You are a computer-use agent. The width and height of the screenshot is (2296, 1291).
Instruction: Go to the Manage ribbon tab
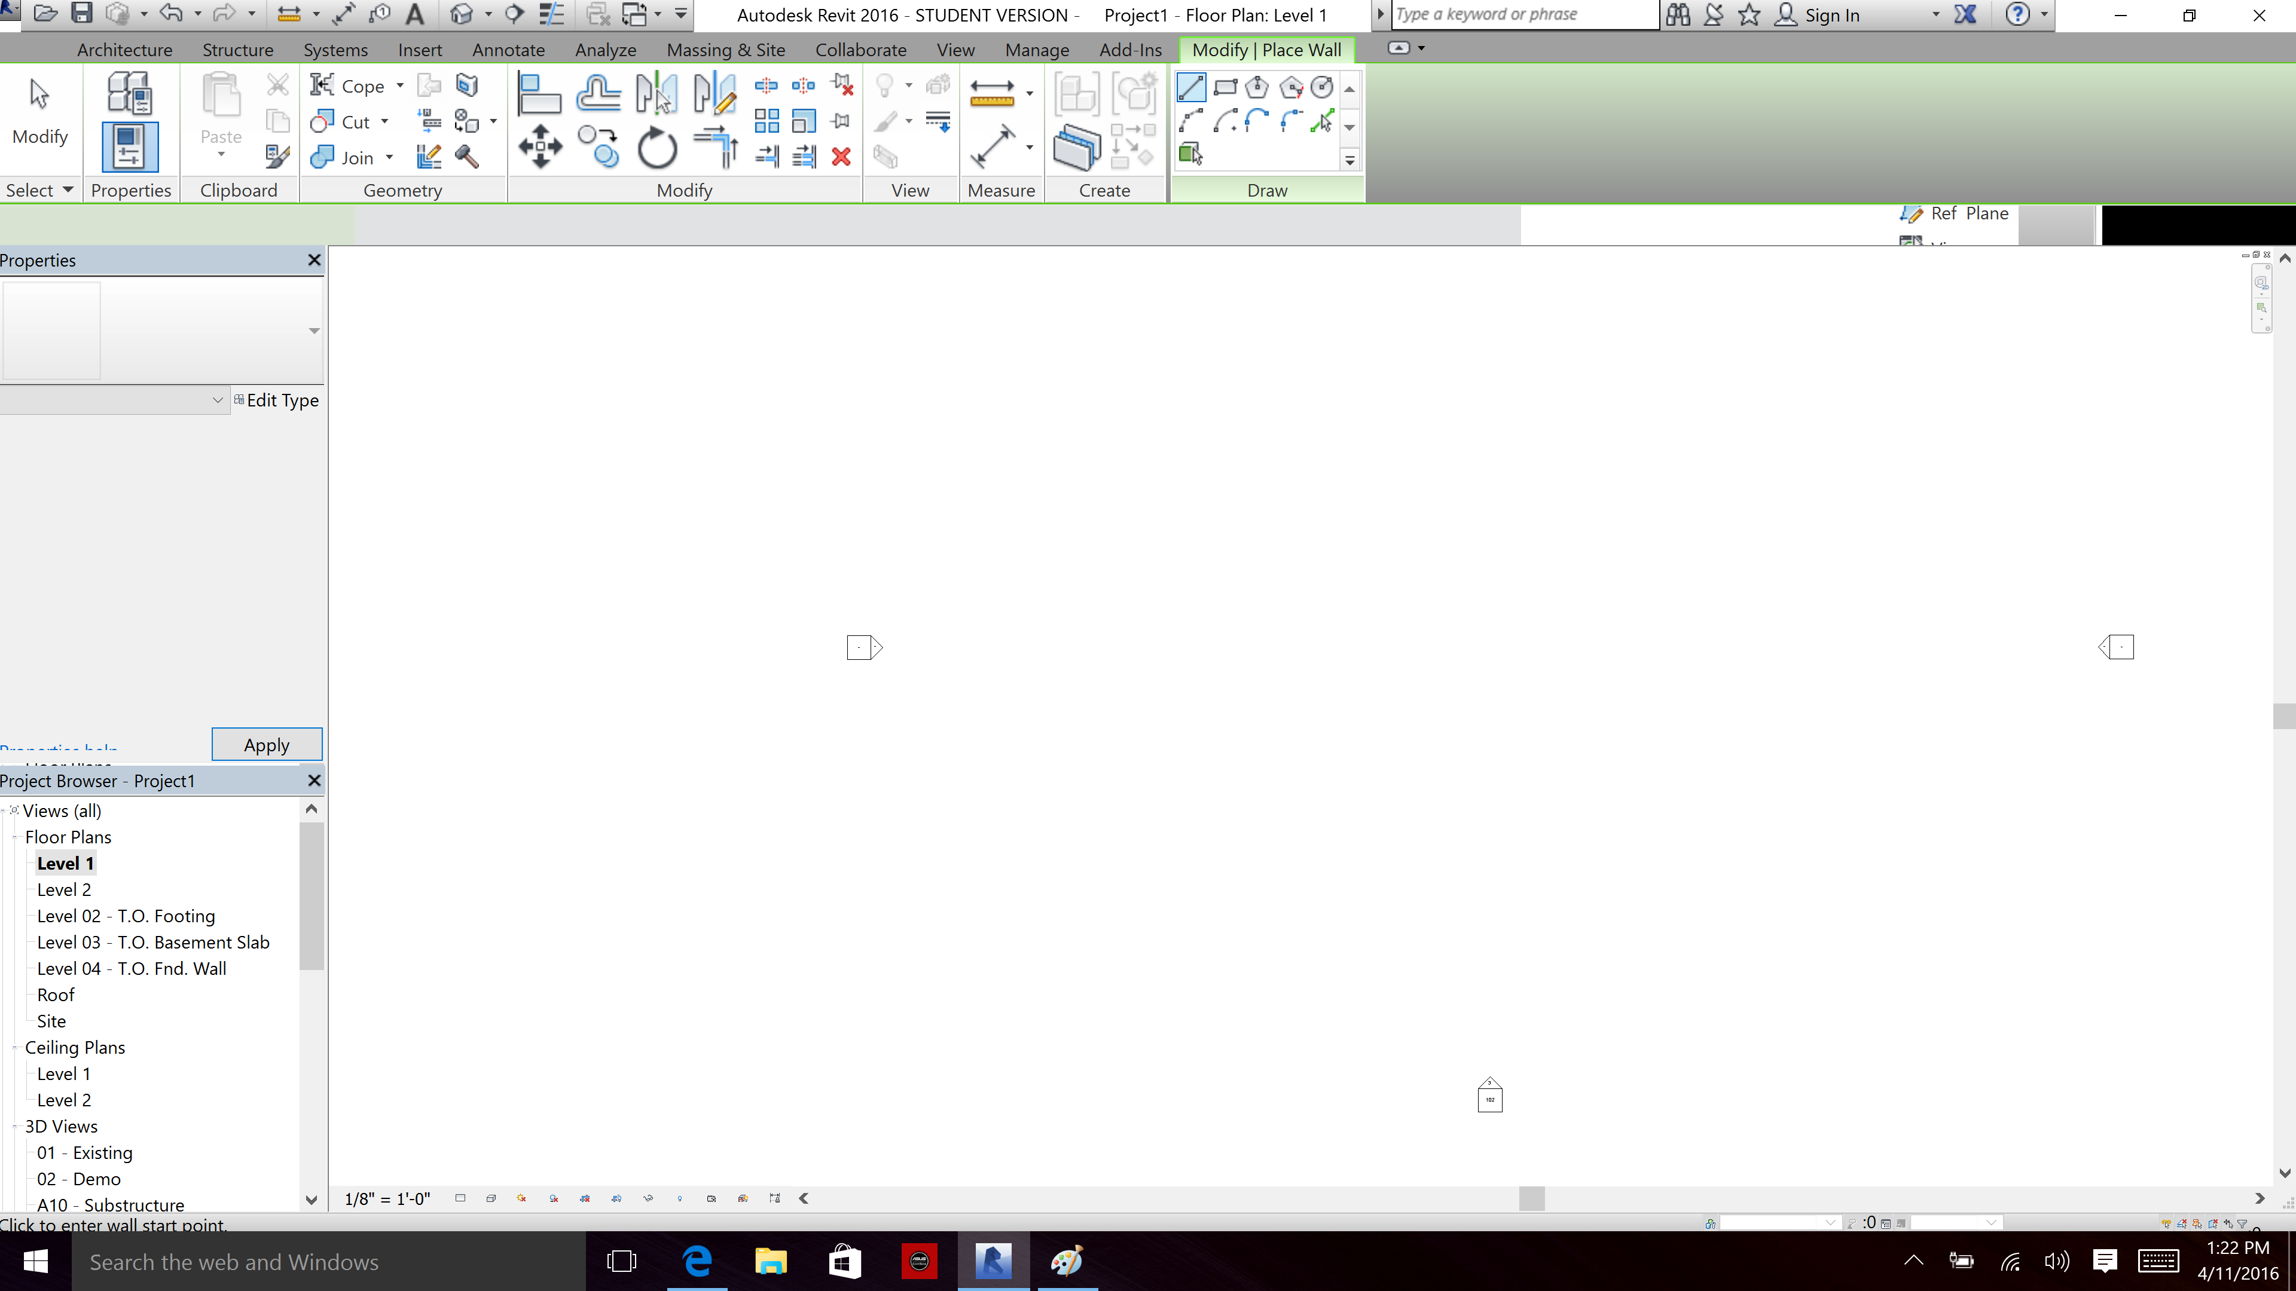1037,50
